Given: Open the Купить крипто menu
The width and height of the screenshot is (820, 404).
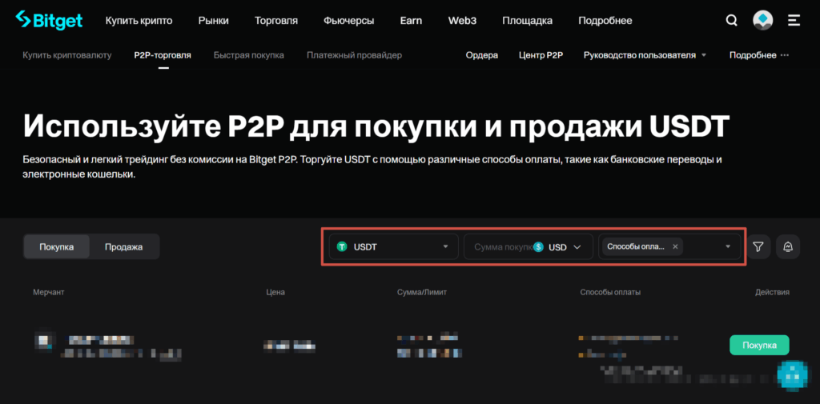Looking at the screenshot, I should 139,21.
